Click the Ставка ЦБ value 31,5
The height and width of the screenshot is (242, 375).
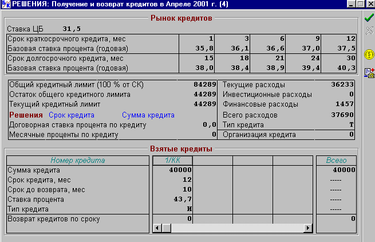coord(72,29)
